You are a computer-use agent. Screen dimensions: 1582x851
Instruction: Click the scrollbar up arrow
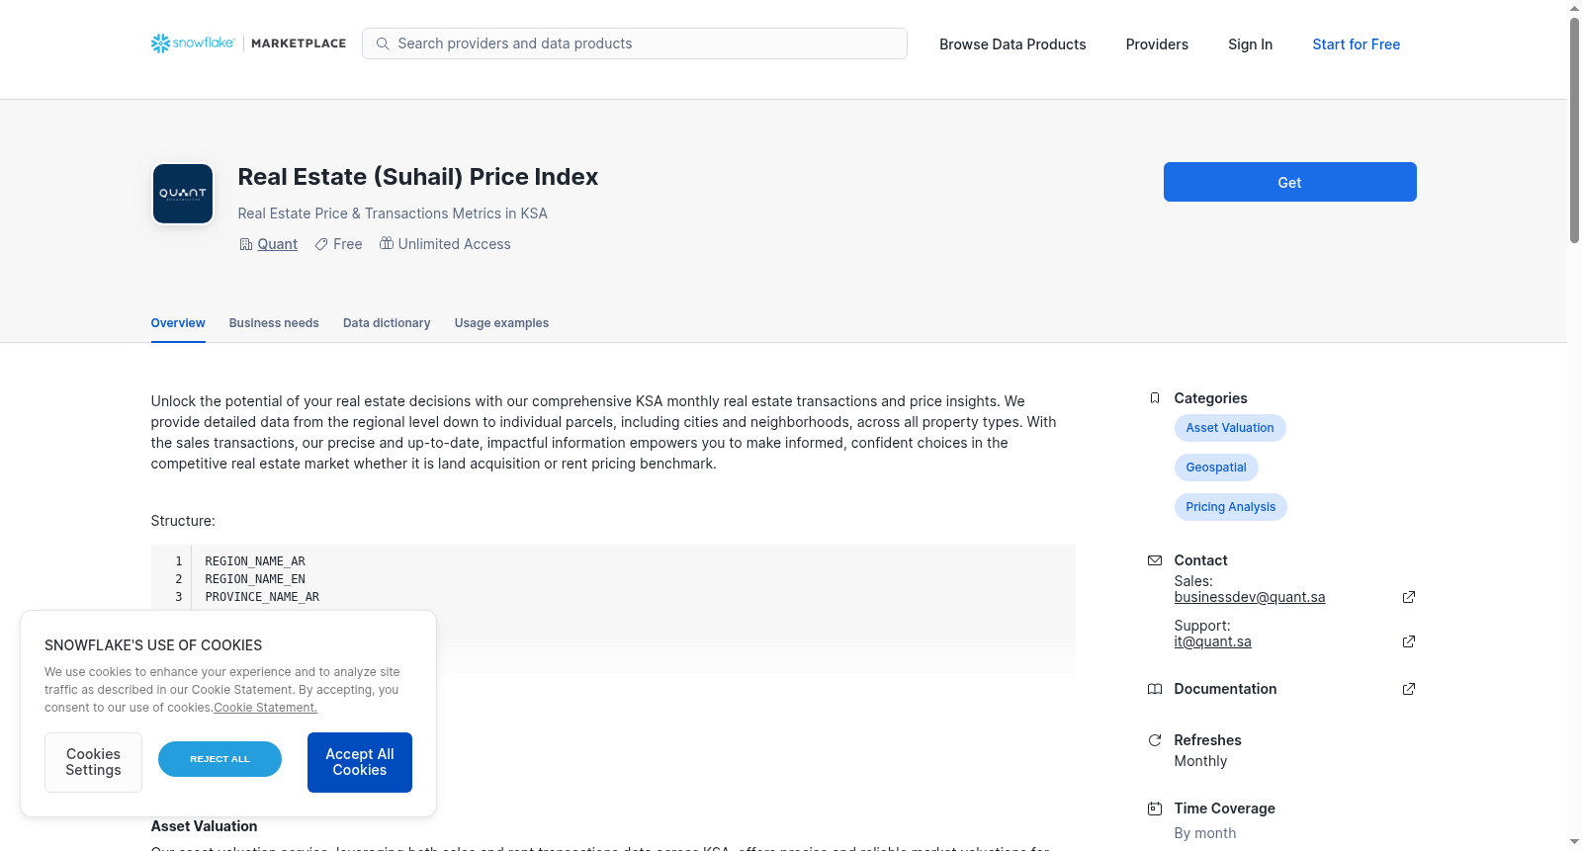coord(1574,8)
